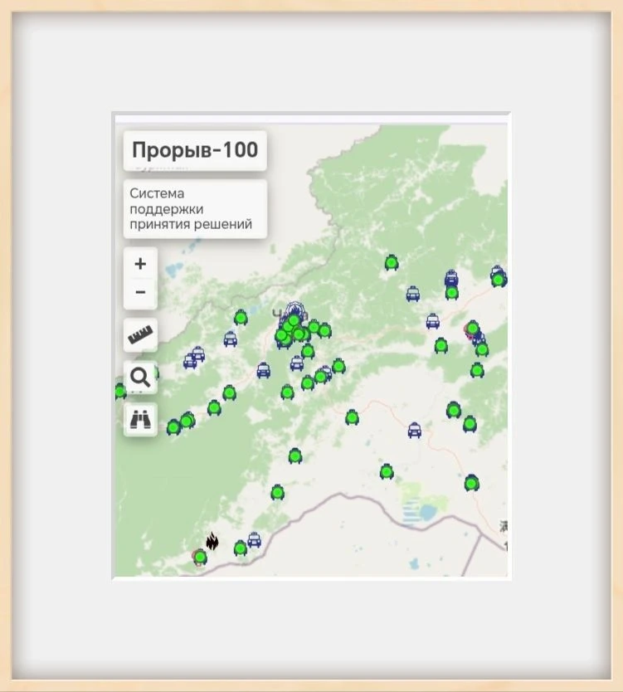Zoom out the map with minus button

pyautogui.click(x=140, y=293)
